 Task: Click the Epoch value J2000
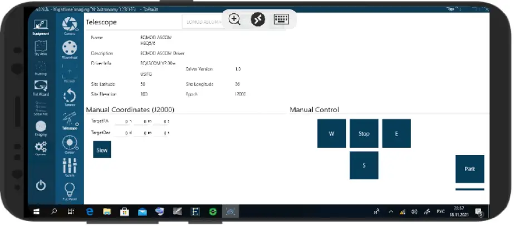point(241,94)
